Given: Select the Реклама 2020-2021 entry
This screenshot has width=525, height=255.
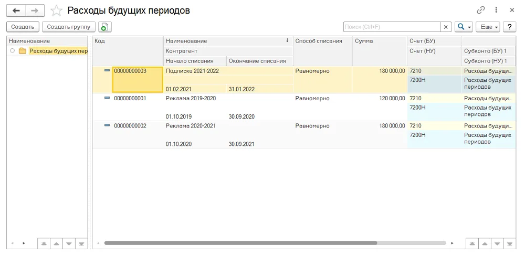Looking at the screenshot, I should coord(191,126).
